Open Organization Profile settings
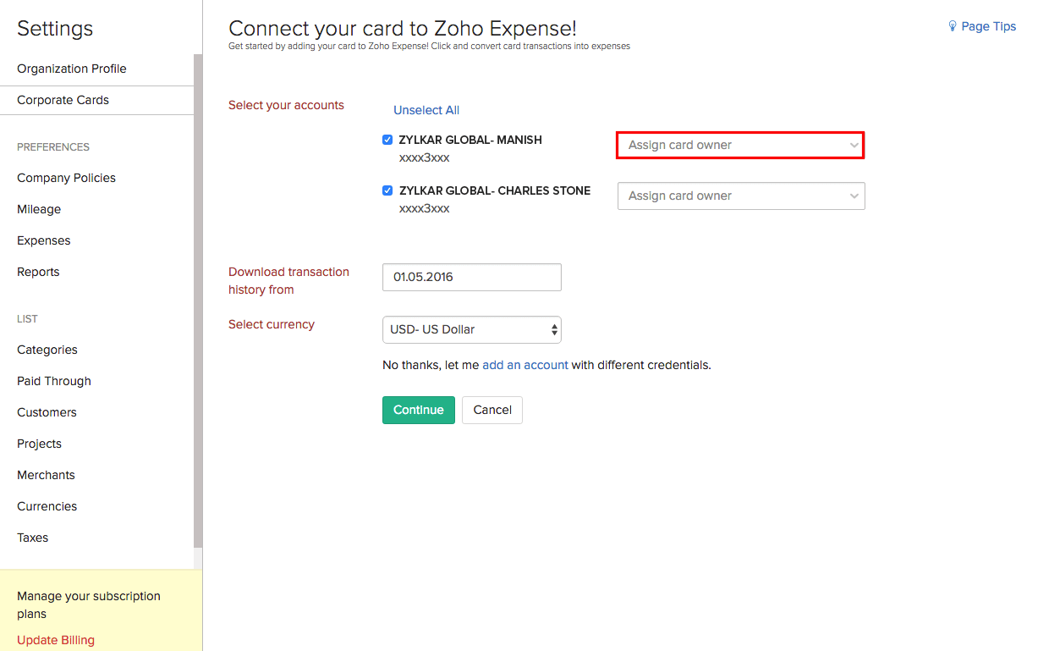The image size is (1049, 651). pos(72,69)
